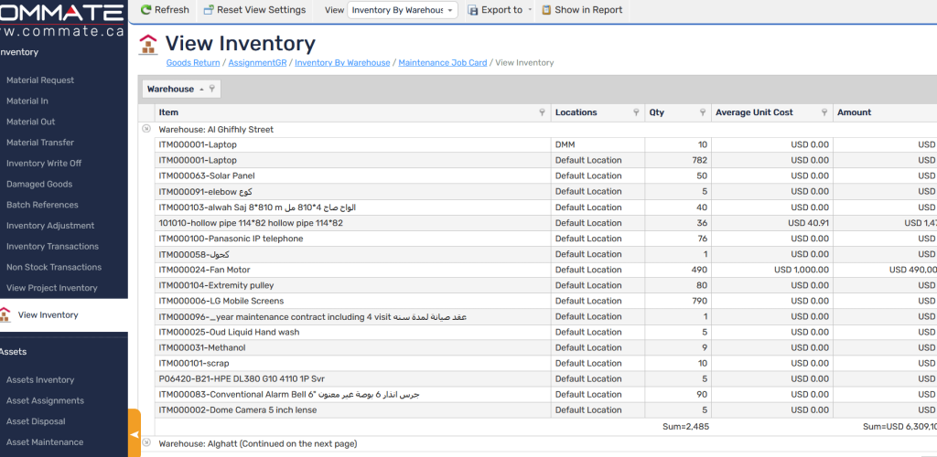Expand the Alghatt warehouse group
Image resolution: width=937 pixels, height=457 pixels.
(146, 442)
